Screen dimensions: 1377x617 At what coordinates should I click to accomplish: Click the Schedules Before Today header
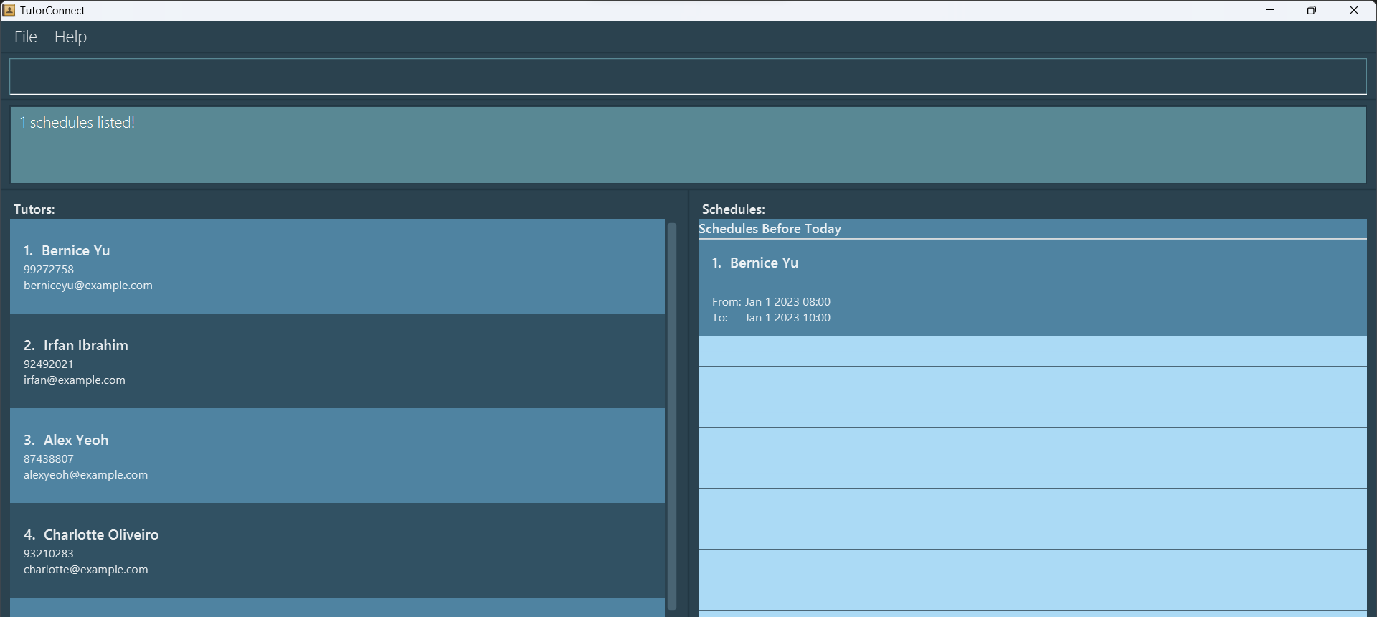click(x=770, y=229)
